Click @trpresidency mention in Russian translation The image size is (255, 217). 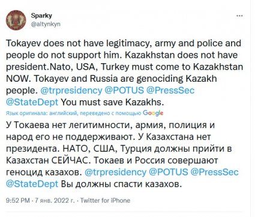coord(116,173)
